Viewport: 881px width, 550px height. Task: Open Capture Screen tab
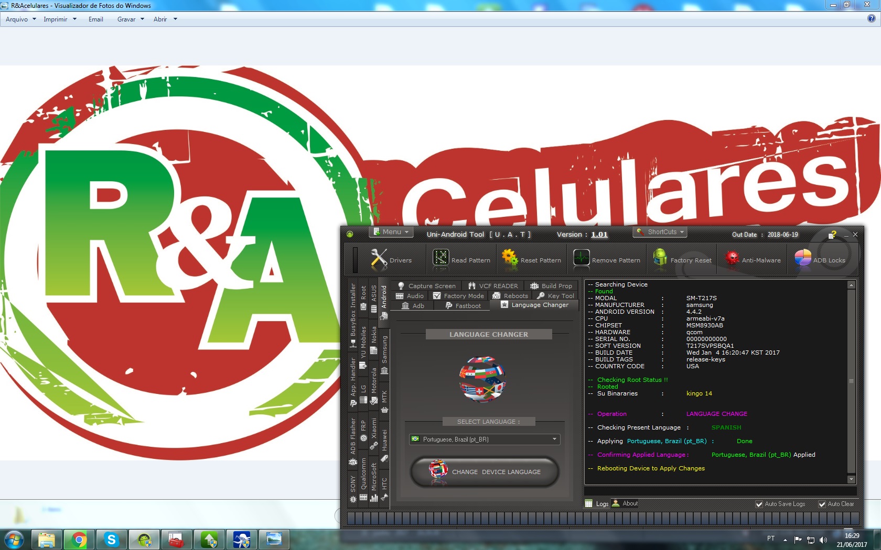point(427,286)
